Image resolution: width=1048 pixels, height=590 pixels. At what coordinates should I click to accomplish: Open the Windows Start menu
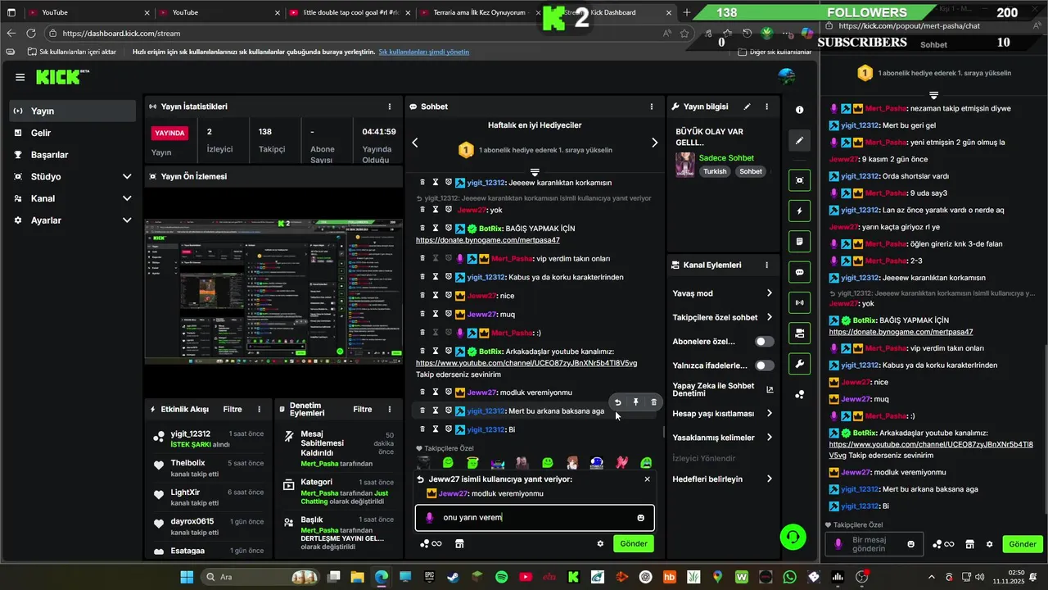pos(186,577)
